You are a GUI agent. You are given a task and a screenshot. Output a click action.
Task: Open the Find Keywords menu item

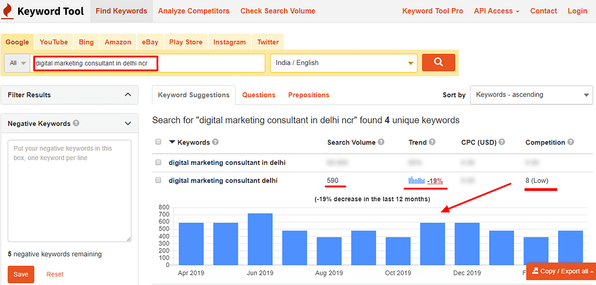pyautogui.click(x=121, y=11)
